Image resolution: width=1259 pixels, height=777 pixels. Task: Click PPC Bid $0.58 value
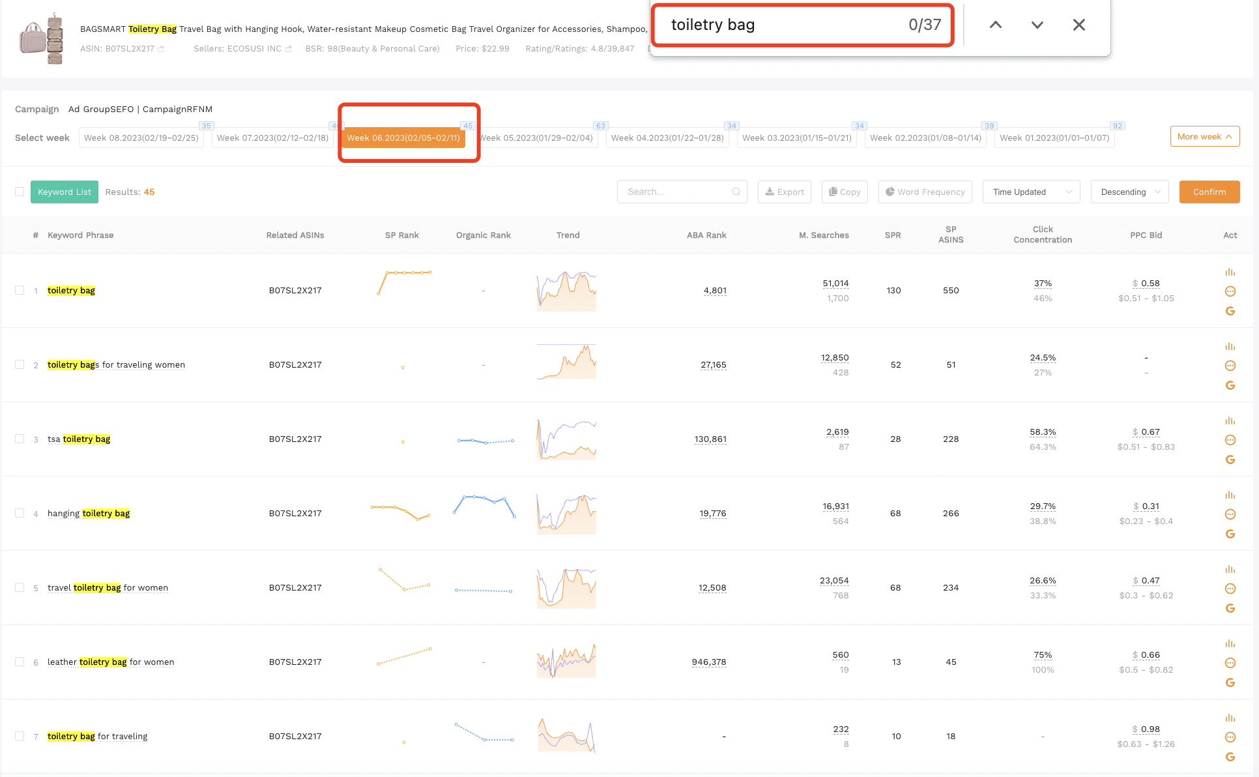click(1146, 283)
